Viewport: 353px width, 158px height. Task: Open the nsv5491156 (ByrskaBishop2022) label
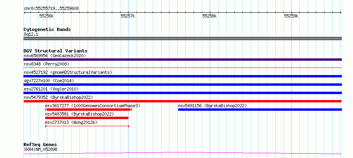(x=212, y=106)
